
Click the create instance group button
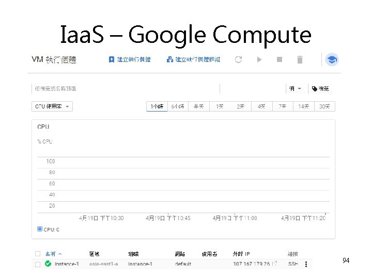[x=193, y=59]
